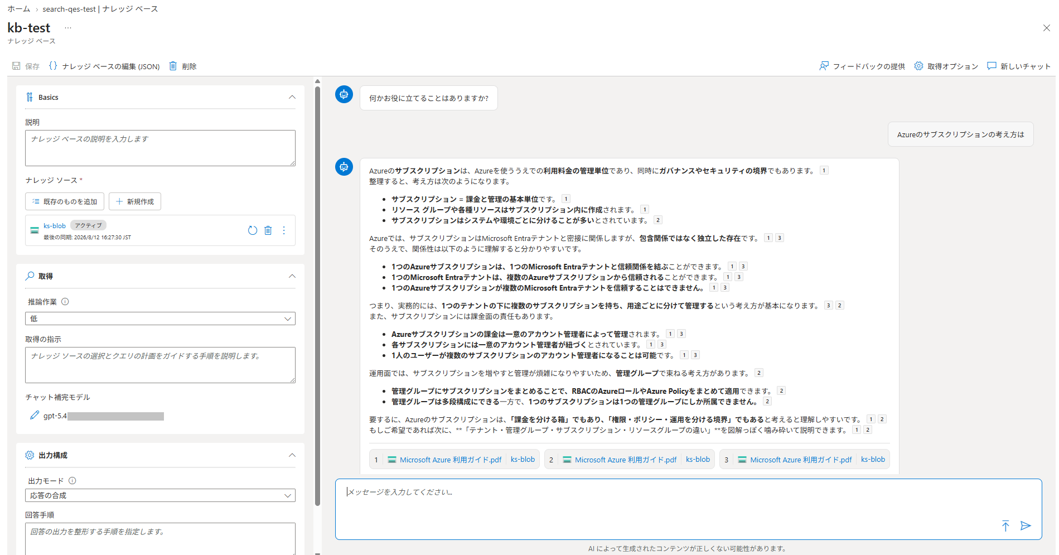Click the アクティブ status badge
This screenshot has height=555, width=1059.
pos(88,225)
